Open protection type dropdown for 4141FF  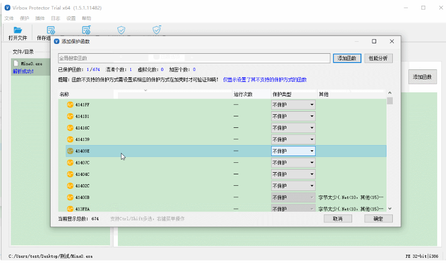tap(293, 105)
